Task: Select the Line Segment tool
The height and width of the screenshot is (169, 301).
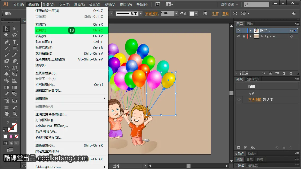Action: [x=7, y=48]
